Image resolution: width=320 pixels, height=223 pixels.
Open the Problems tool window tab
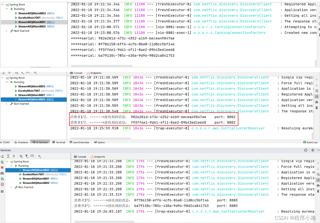(21, 142)
